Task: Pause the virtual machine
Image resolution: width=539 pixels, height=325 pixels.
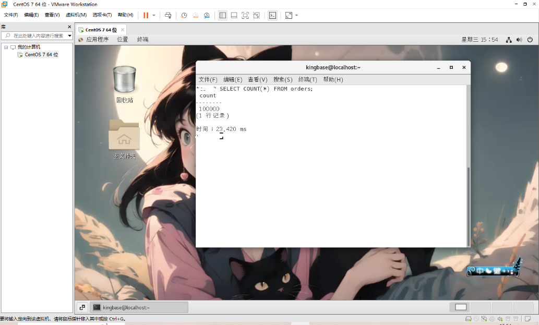Action: pos(146,16)
